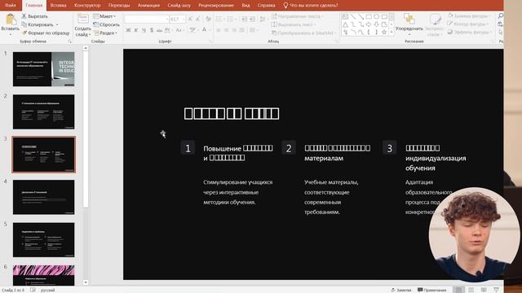Click the increase font size icon
This screenshot has width=522, height=293.
[x=190, y=20]
